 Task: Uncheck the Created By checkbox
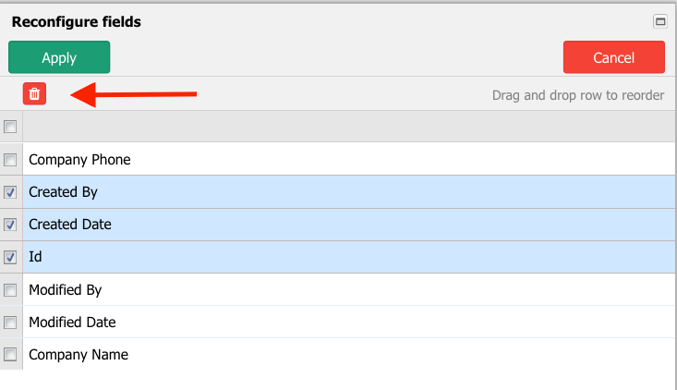pos(10,192)
